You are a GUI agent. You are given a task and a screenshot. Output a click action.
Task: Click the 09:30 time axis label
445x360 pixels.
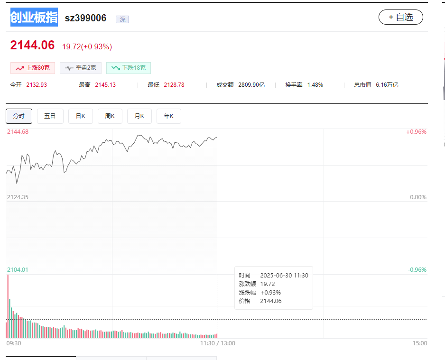[x=13, y=343]
